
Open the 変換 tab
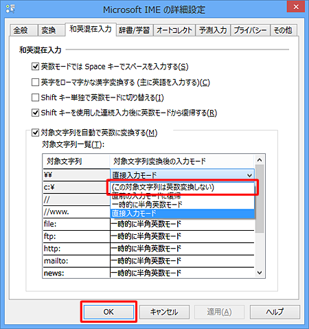(51, 30)
